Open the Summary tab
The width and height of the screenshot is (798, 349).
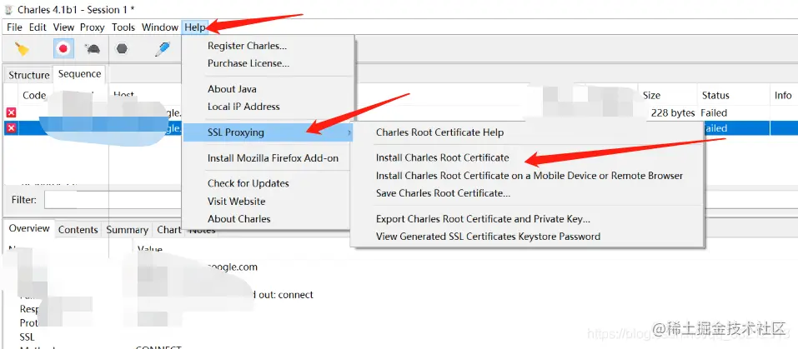[x=127, y=230]
